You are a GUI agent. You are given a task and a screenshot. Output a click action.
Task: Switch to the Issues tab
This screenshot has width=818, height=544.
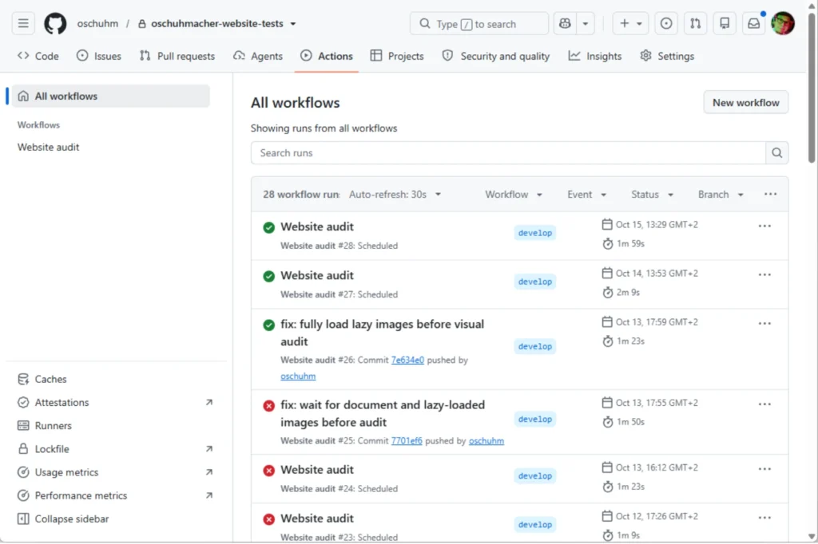(99, 56)
